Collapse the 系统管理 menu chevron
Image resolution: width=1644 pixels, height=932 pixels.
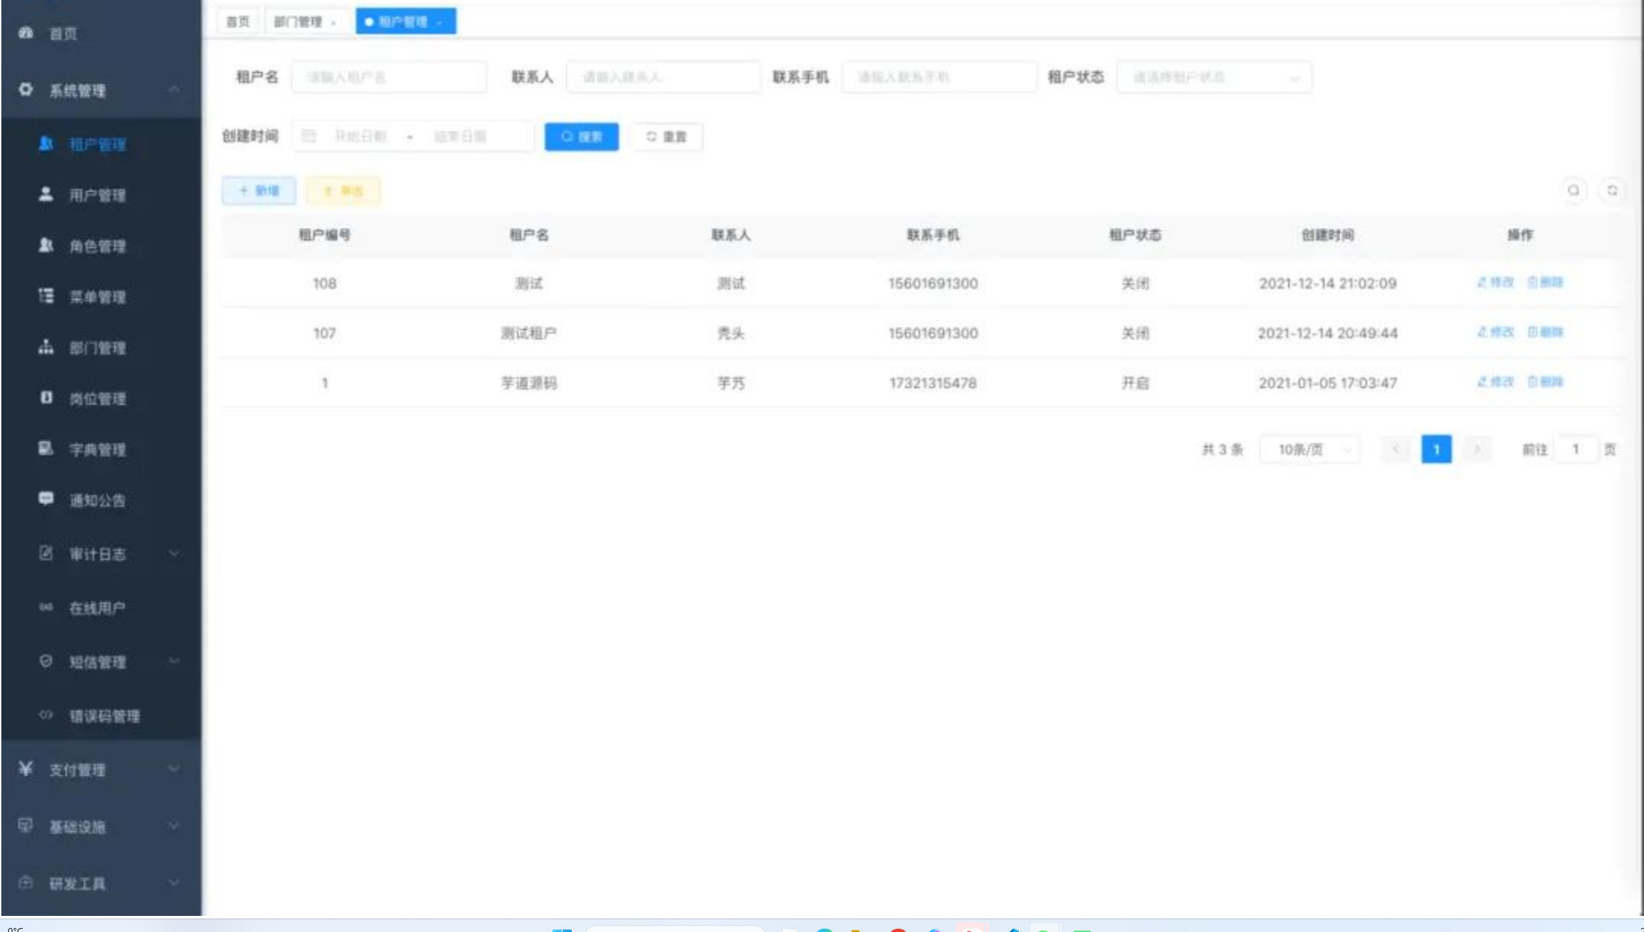174,90
